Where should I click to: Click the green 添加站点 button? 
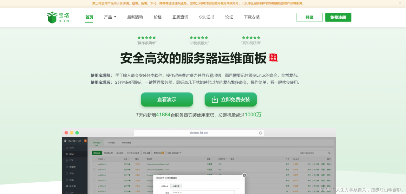coord(96,153)
